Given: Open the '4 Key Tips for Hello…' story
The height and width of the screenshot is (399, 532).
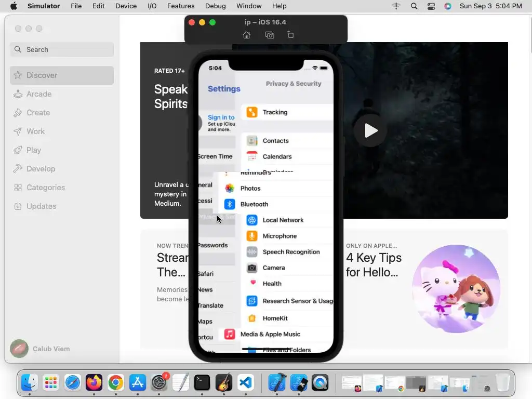Looking at the screenshot, I should point(374,265).
